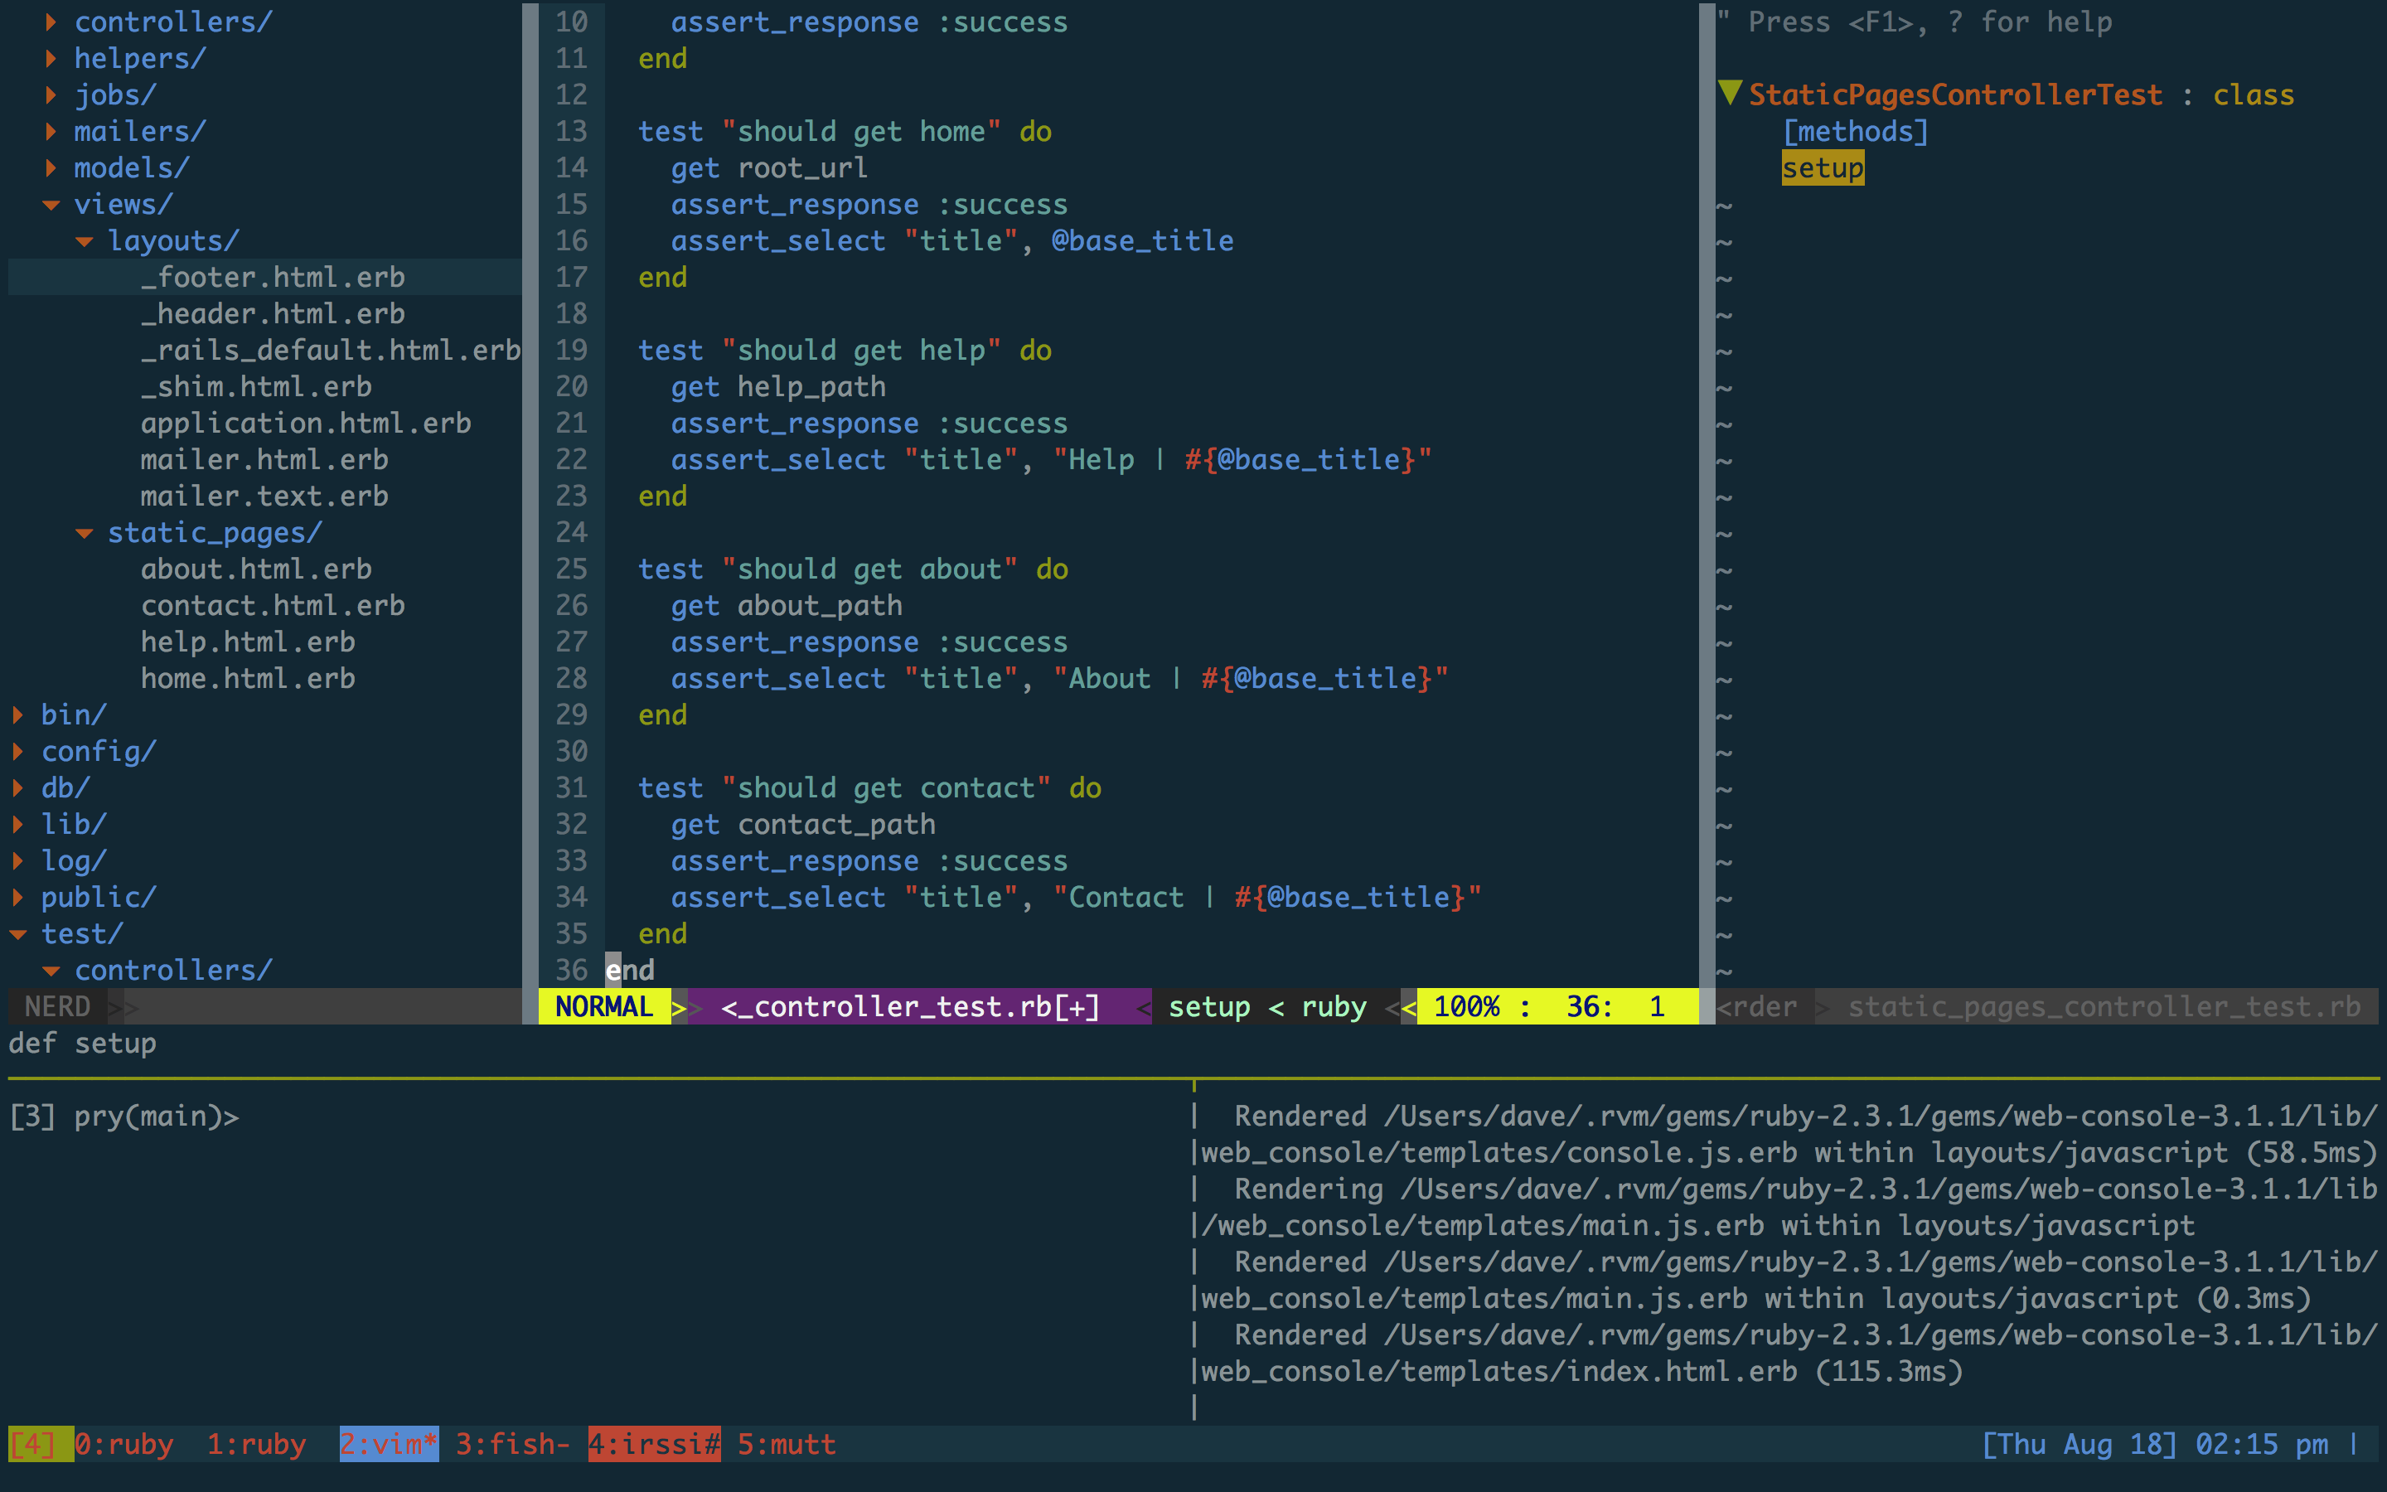The width and height of the screenshot is (2387, 1492).
Task: Expand the helpers/ folder arrow
Action: click(51, 59)
